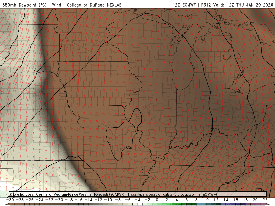275x206 pixels.
Task: Click the '-6' value on the color scale
Action: click(x=128, y=200)
